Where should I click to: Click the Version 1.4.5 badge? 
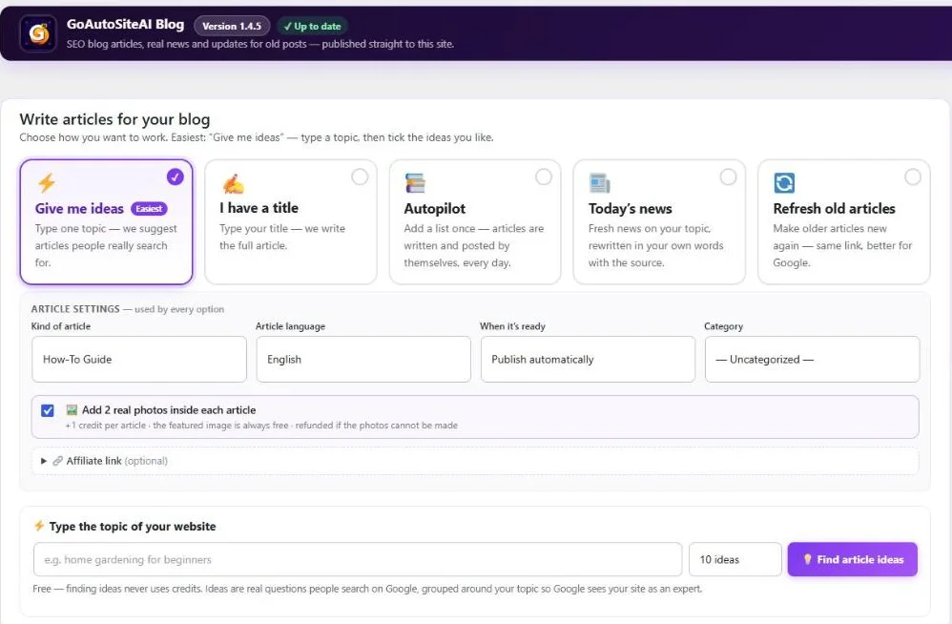point(232,26)
